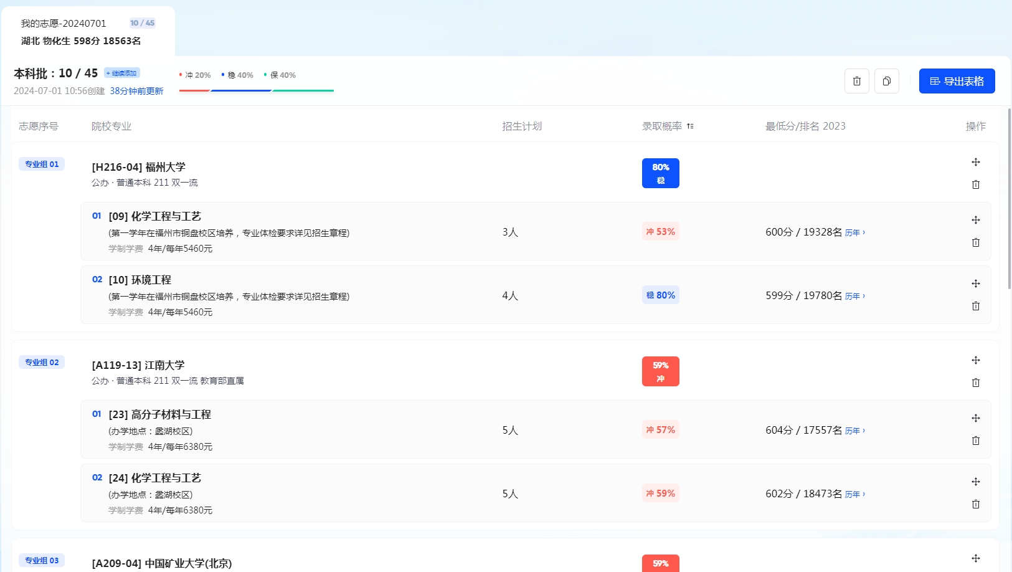Move the [09] 化学工程与工艺 major row

pyautogui.click(x=976, y=220)
